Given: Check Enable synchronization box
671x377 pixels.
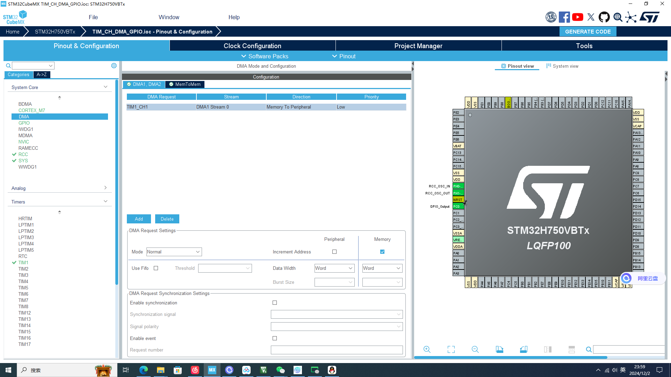Looking at the screenshot, I should [x=275, y=303].
